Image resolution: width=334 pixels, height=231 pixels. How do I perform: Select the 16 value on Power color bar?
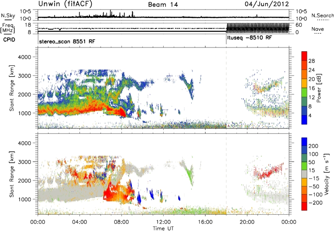311,88
